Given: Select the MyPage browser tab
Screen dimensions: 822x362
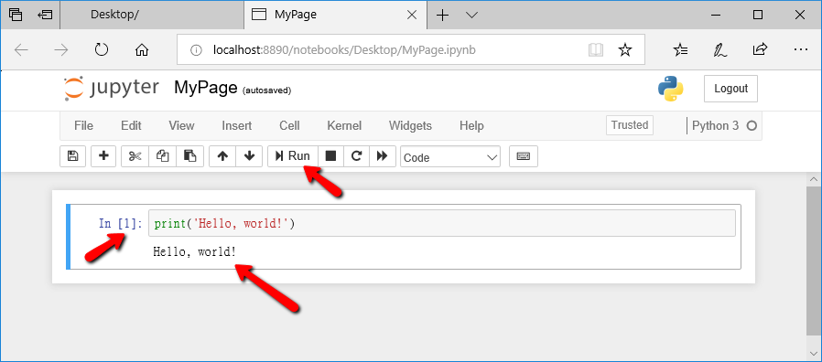Looking at the screenshot, I should pyautogui.click(x=336, y=15).
